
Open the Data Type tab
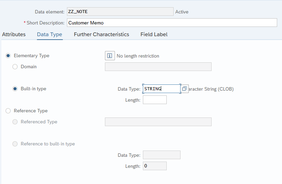click(x=50, y=34)
